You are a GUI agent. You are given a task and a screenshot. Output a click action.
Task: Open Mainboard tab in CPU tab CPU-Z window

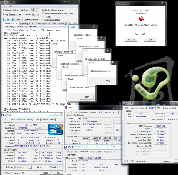point(21,120)
